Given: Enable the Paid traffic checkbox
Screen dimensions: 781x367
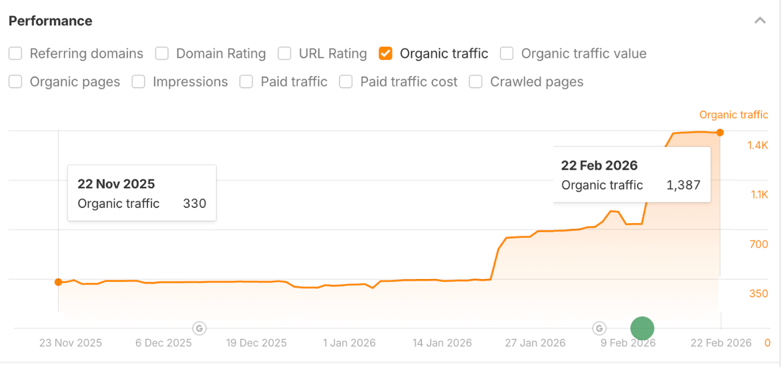Looking at the screenshot, I should [246, 82].
